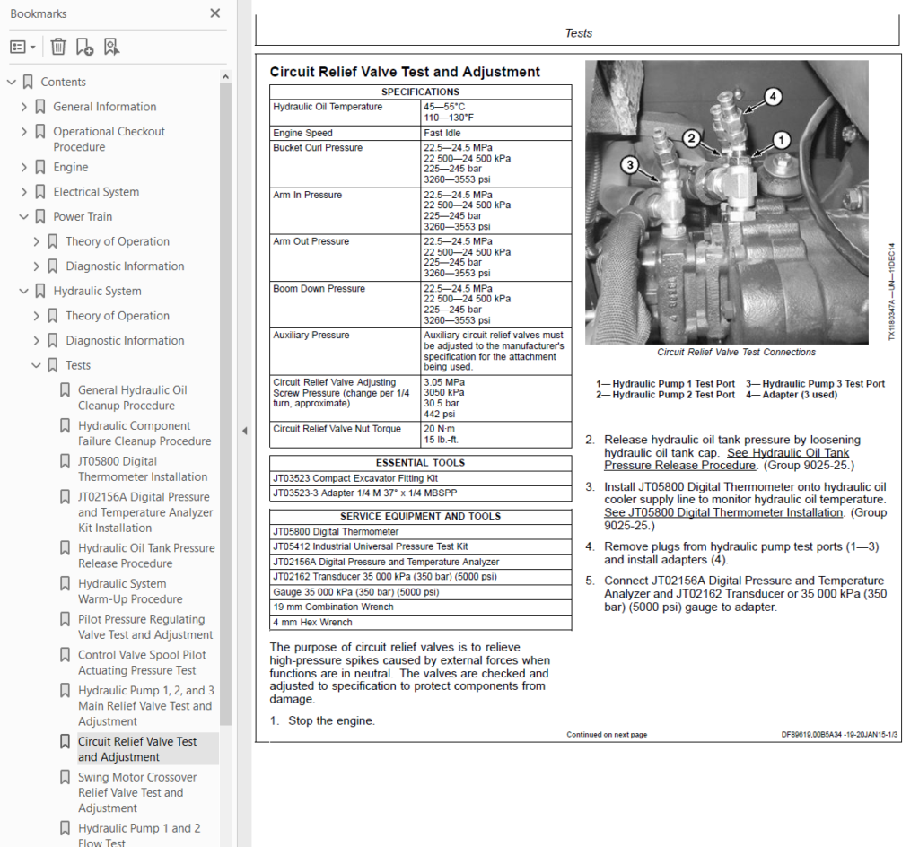The width and height of the screenshot is (919, 847).
Task: Open the Tests bookmark
Action: 78,365
